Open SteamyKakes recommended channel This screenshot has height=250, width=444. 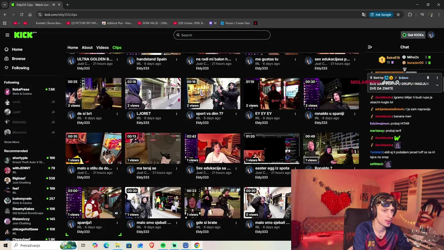pyautogui.click(x=29, y=211)
